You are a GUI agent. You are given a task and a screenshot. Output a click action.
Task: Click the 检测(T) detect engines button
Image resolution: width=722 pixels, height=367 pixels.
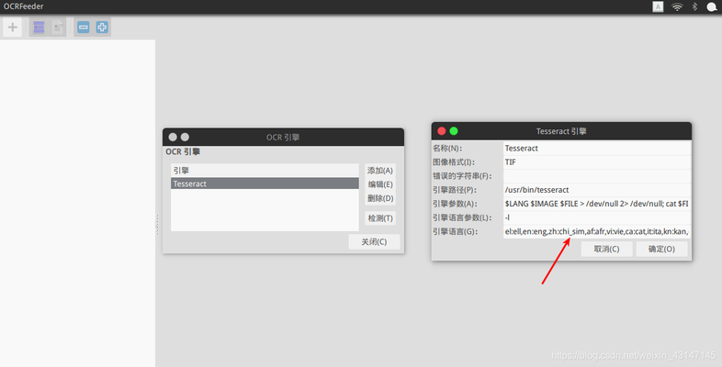pos(380,218)
